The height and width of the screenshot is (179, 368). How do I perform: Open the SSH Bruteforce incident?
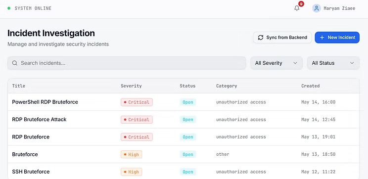coord(31,172)
